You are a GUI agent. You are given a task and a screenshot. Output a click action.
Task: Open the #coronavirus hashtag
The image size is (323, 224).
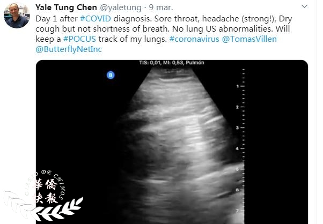click(x=194, y=39)
